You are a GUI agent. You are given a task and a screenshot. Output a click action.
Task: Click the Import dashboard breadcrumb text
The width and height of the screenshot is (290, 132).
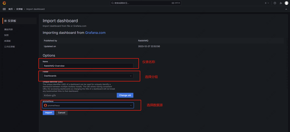coord(35,9)
